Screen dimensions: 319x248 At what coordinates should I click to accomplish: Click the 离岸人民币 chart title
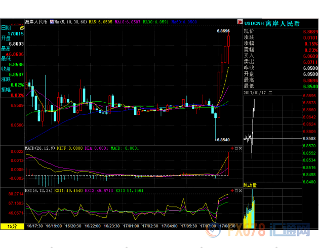(x=36, y=22)
